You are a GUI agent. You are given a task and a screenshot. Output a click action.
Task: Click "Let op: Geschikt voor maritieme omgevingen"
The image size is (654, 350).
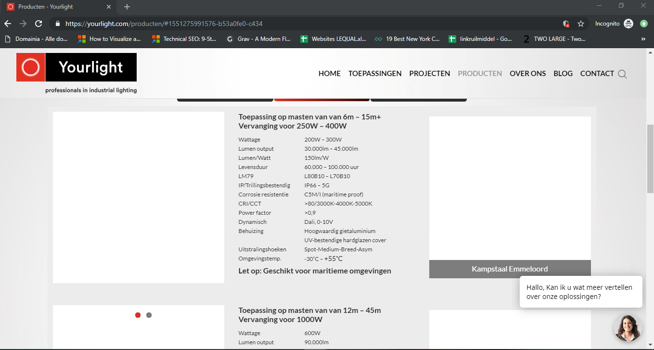tap(315, 271)
